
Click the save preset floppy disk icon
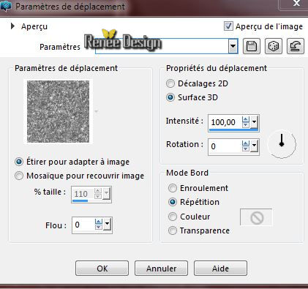click(252, 46)
